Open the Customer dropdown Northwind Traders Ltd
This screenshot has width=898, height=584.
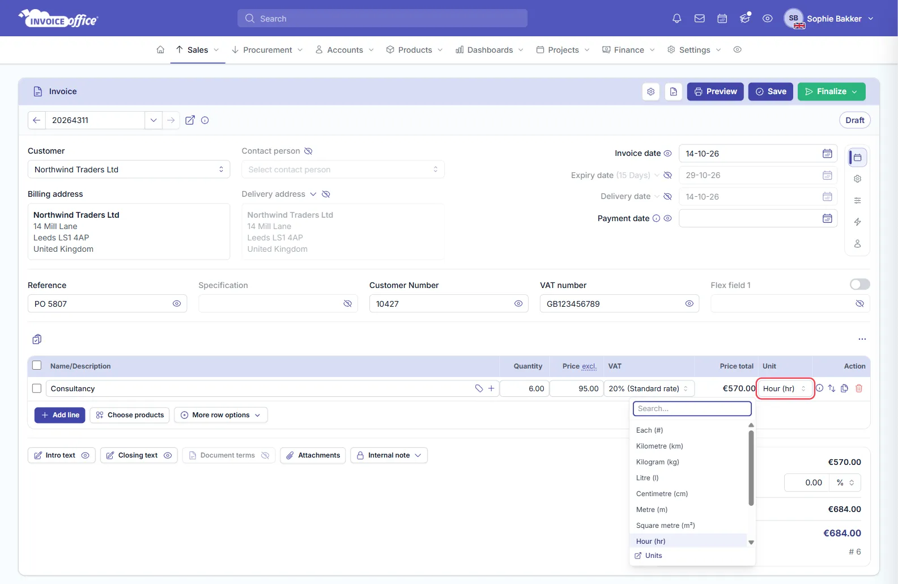(x=129, y=170)
